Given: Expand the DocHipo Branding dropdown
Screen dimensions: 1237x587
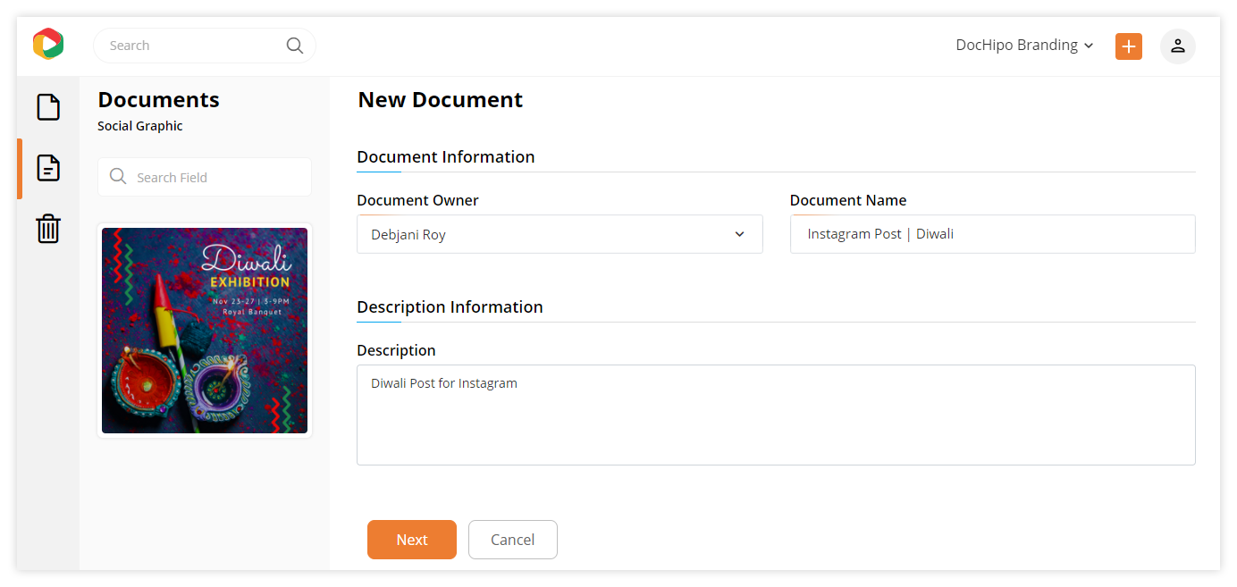Looking at the screenshot, I should point(1024,46).
